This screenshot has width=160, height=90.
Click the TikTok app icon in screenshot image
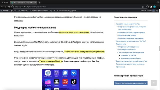tap(74, 82)
